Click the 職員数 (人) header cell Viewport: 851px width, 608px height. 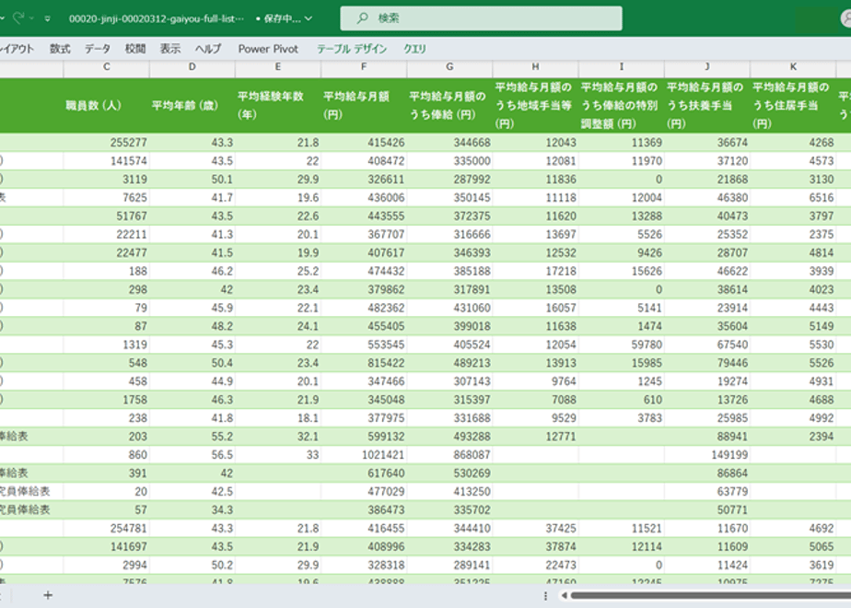107,105
